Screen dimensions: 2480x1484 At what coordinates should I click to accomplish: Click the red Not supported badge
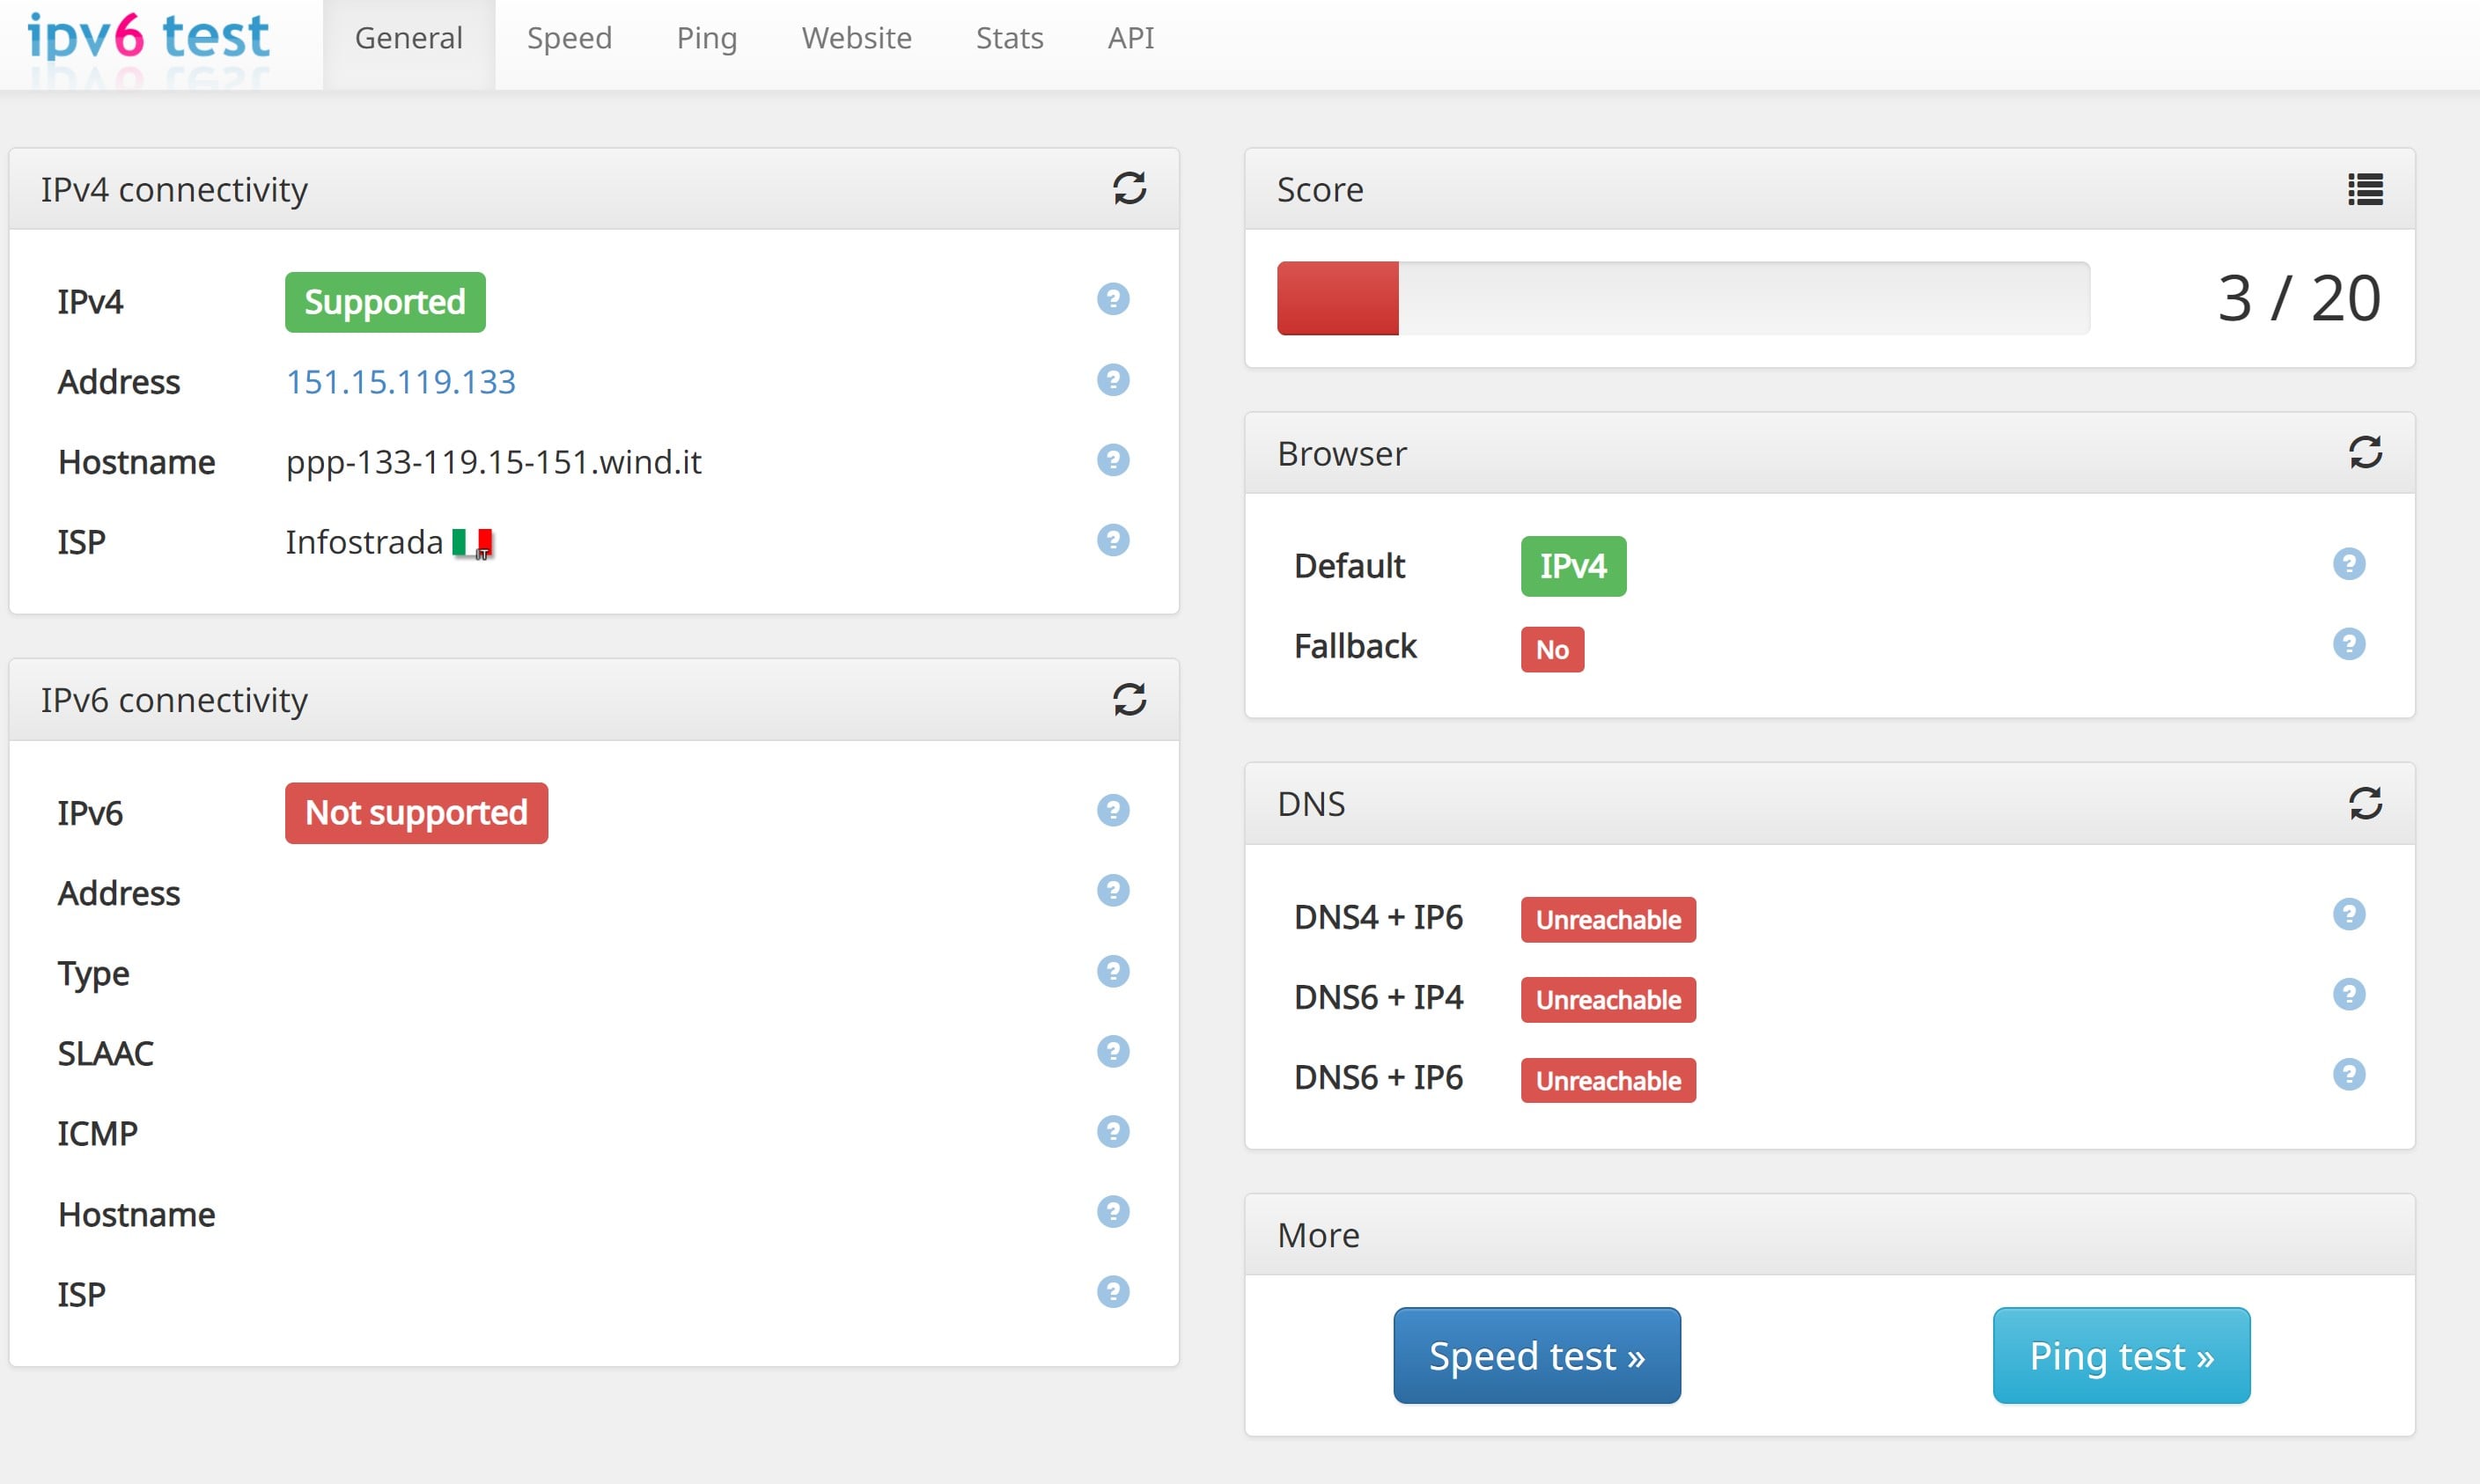tap(416, 813)
